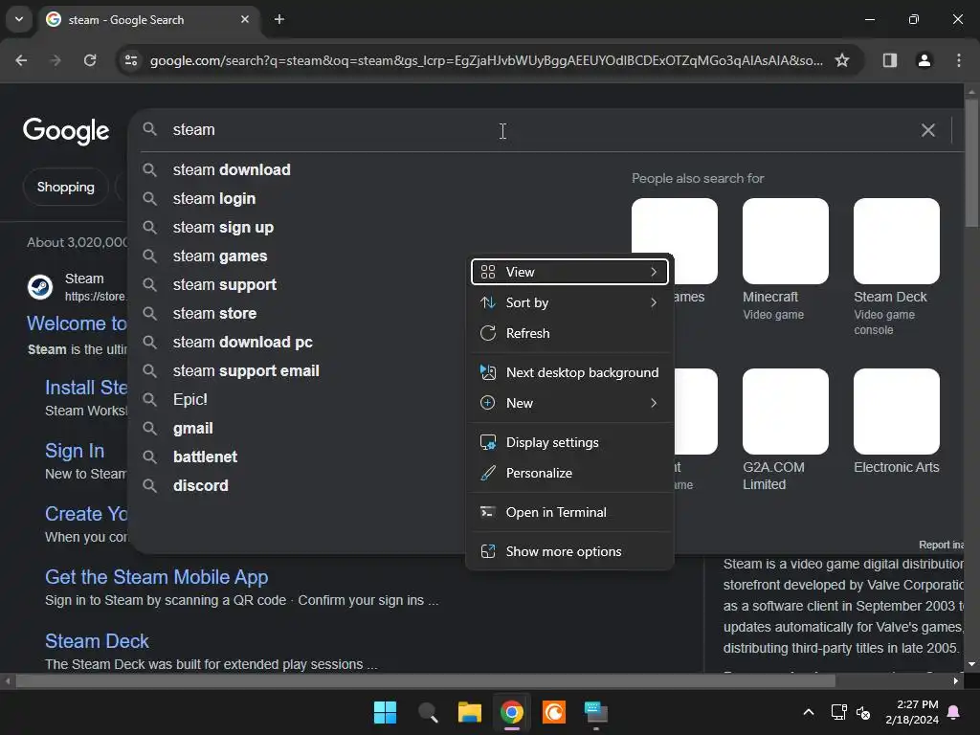The width and height of the screenshot is (980, 735).
Task: Click the Sort by chevron arrow
Action: click(654, 302)
